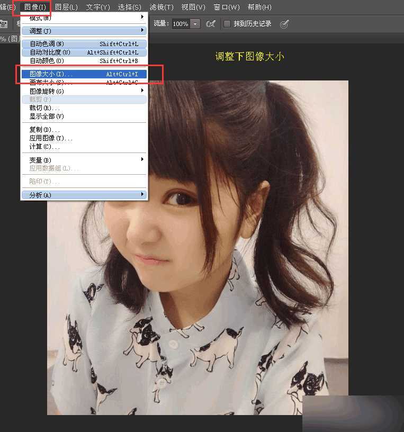Choose 显示全部(V) menu item
The height and width of the screenshot is (432, 404).
(x=84, y=116)
